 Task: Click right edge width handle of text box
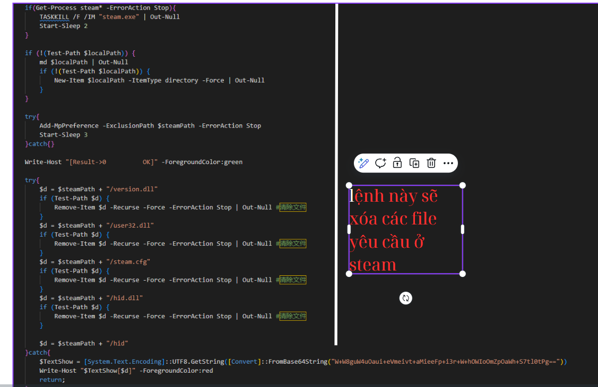pyautogui.click(x=463, y=229)
